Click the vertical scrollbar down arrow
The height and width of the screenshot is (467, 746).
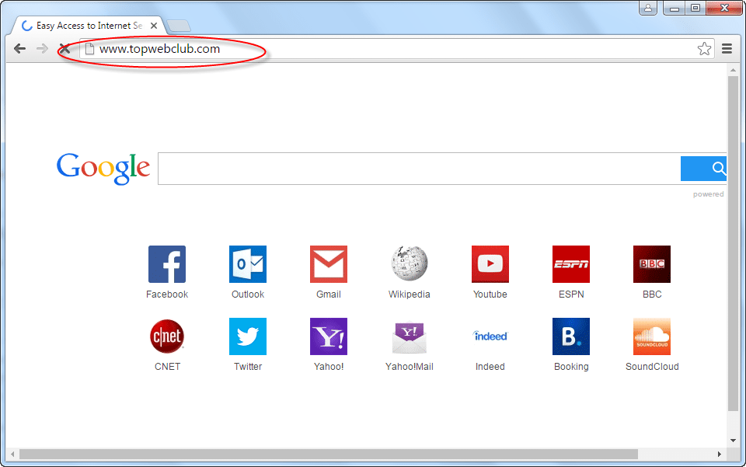[733, 441]
